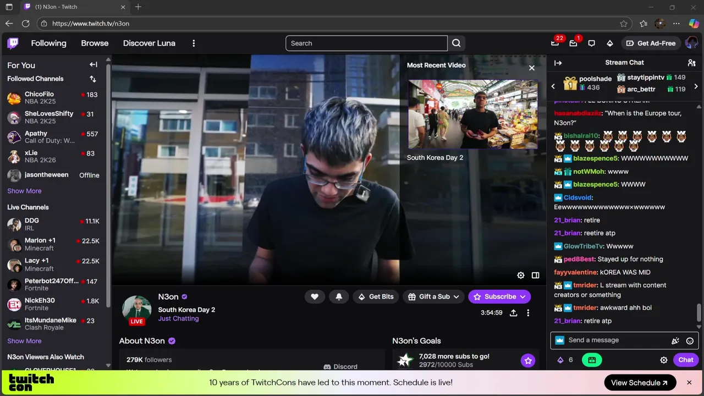Collapse the Stream Chat panel
704x396 pixels.
pos(558,63)
